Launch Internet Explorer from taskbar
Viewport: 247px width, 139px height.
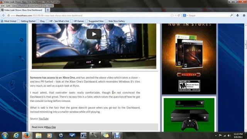pos(16,136)
